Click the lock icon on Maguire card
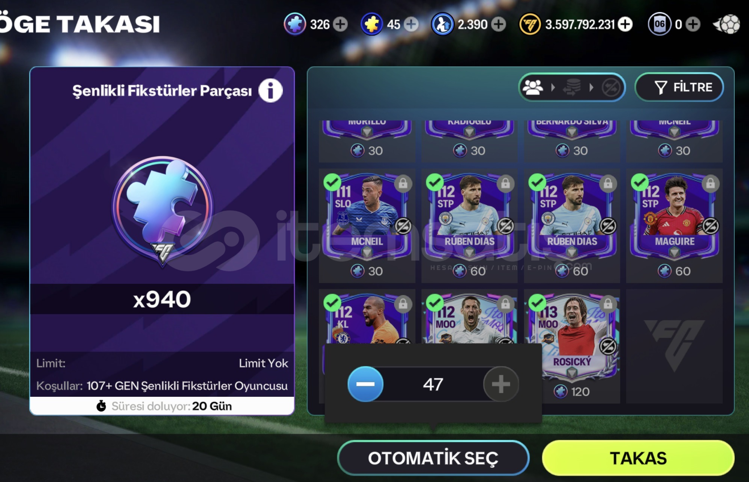The height and width of the screenshot is (482, 749). pos(710,183)
